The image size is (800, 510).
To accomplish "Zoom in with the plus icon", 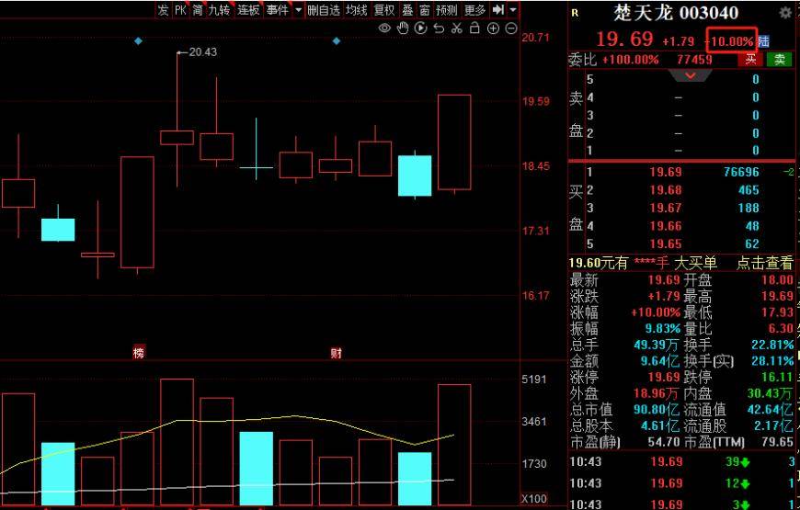I will pos(493,28).
